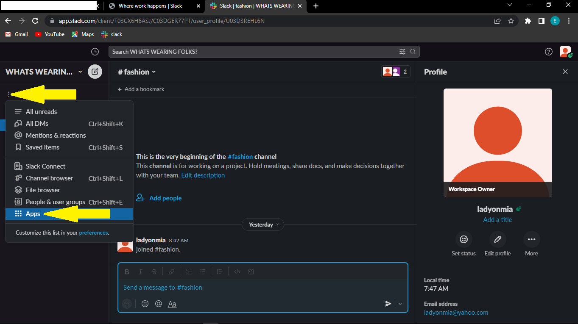Toggle bold formatting in message composer

(x=127, y=272)
